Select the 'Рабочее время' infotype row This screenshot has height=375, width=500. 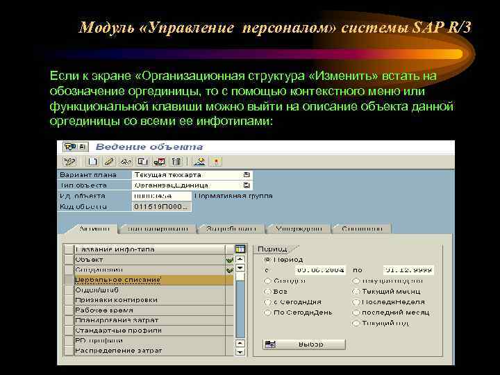coord(150,310)
